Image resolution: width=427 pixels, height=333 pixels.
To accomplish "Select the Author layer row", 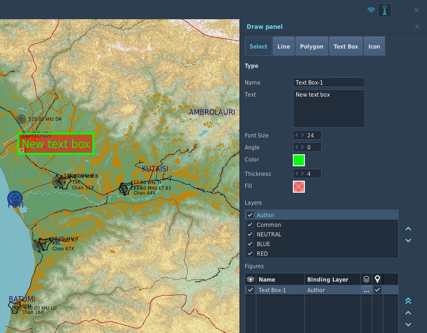I will pos(322,215).
